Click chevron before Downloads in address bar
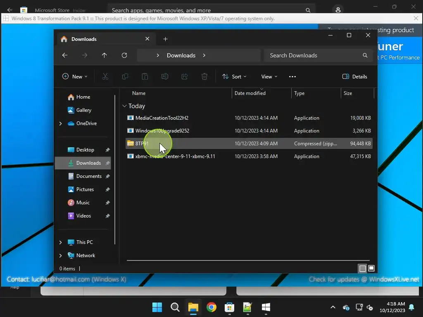This screenshot has height=317, width=423. 158,55
